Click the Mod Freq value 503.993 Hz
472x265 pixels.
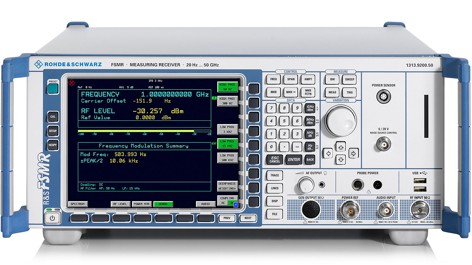coord(130,154)
